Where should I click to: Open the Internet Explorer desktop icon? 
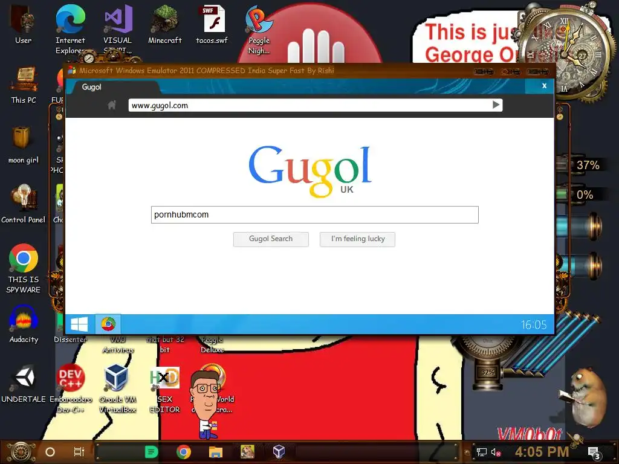[70, 28]
